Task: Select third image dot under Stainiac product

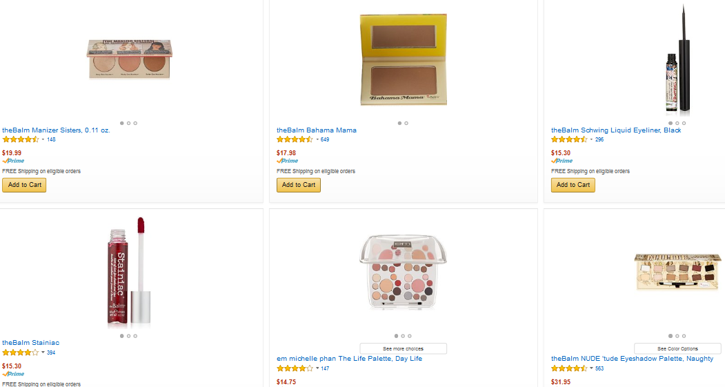Action: tap(135, 336)
